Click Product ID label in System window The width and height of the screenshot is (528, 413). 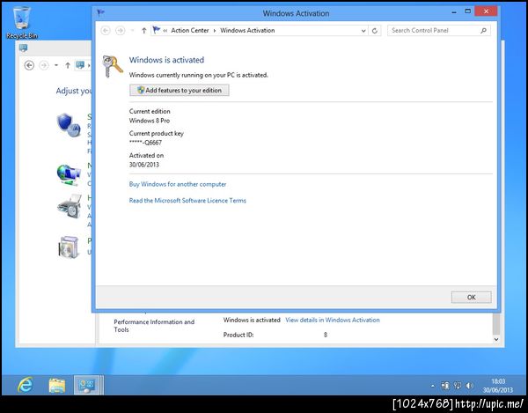pyautogui.click(x=238, y=335)
